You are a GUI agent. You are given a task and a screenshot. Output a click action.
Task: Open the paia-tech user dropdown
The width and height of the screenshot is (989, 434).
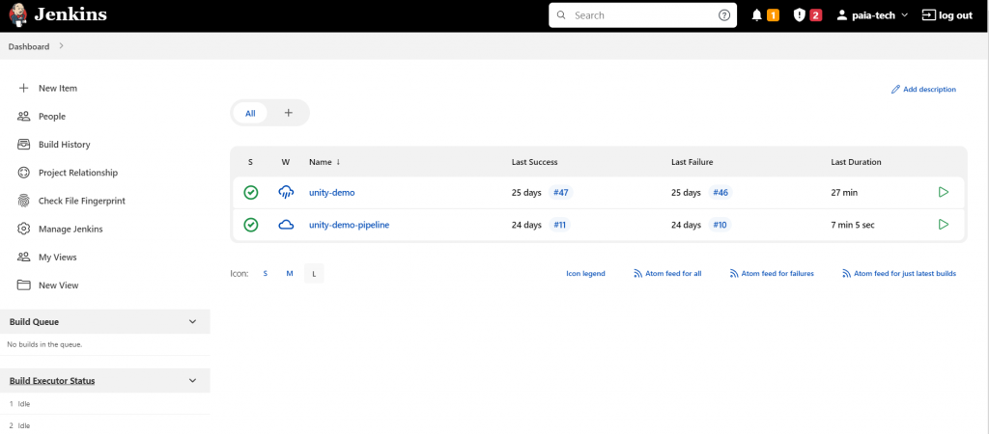coord(872,15)
